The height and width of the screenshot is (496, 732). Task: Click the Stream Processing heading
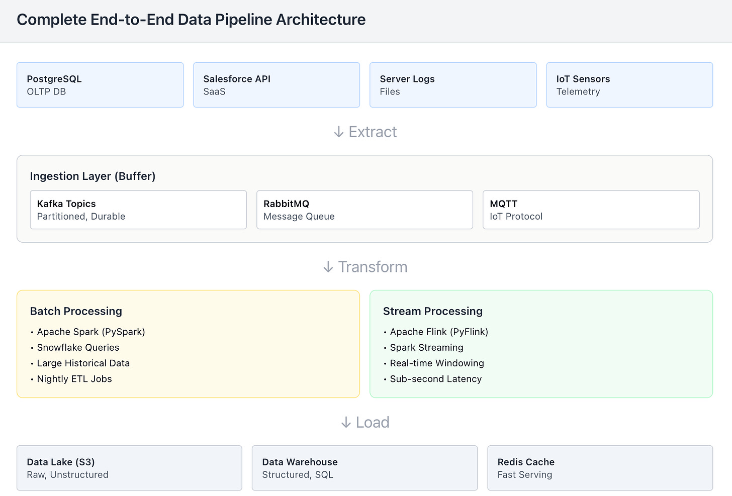pos(433,311)
